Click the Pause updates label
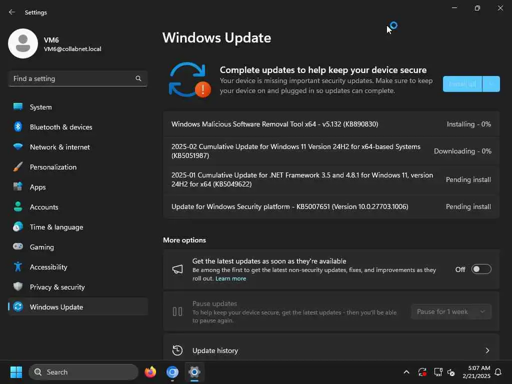 pos(214,303)
